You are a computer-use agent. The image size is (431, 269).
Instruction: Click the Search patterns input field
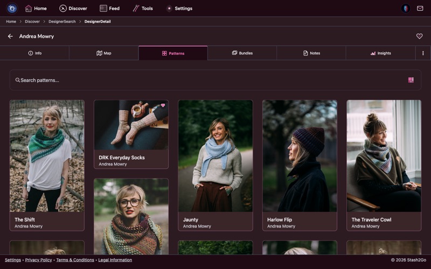tap(215, 80)
